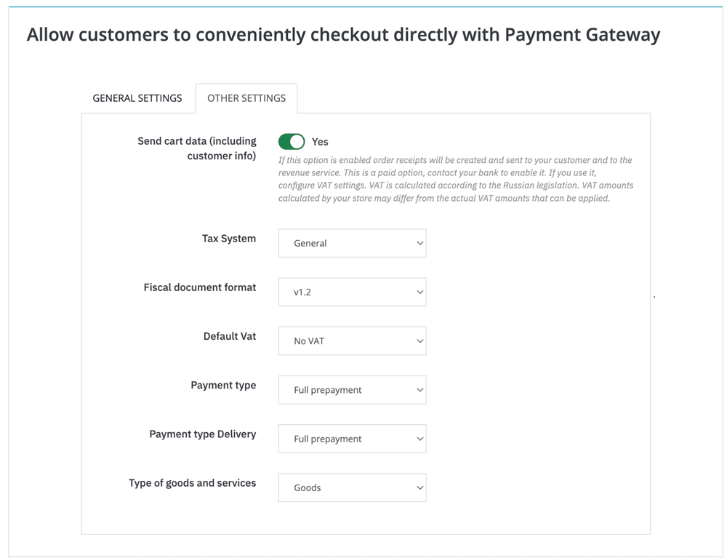Expand the Payment type Delivery dropdown
The height and width of the screenshot is (558, 727).
352,439
